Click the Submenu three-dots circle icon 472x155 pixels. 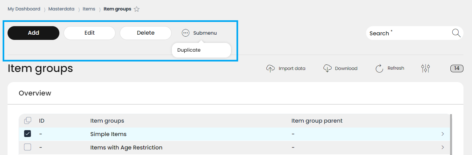(x=186, y=33)
